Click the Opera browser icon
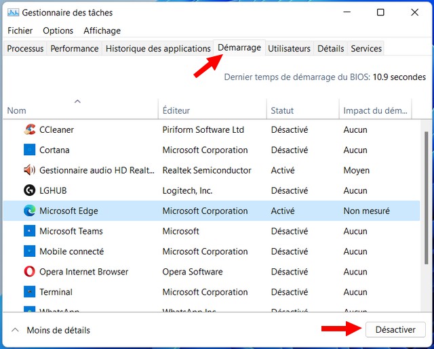434x349 pixels. pos(29,271)
